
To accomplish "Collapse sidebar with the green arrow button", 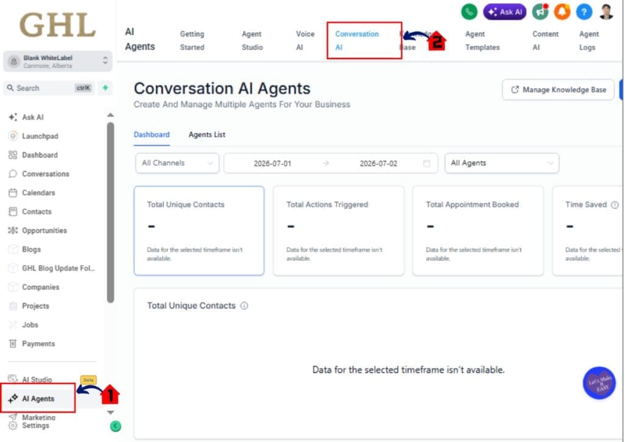I will pyautogui.click(x=115, y=427).
